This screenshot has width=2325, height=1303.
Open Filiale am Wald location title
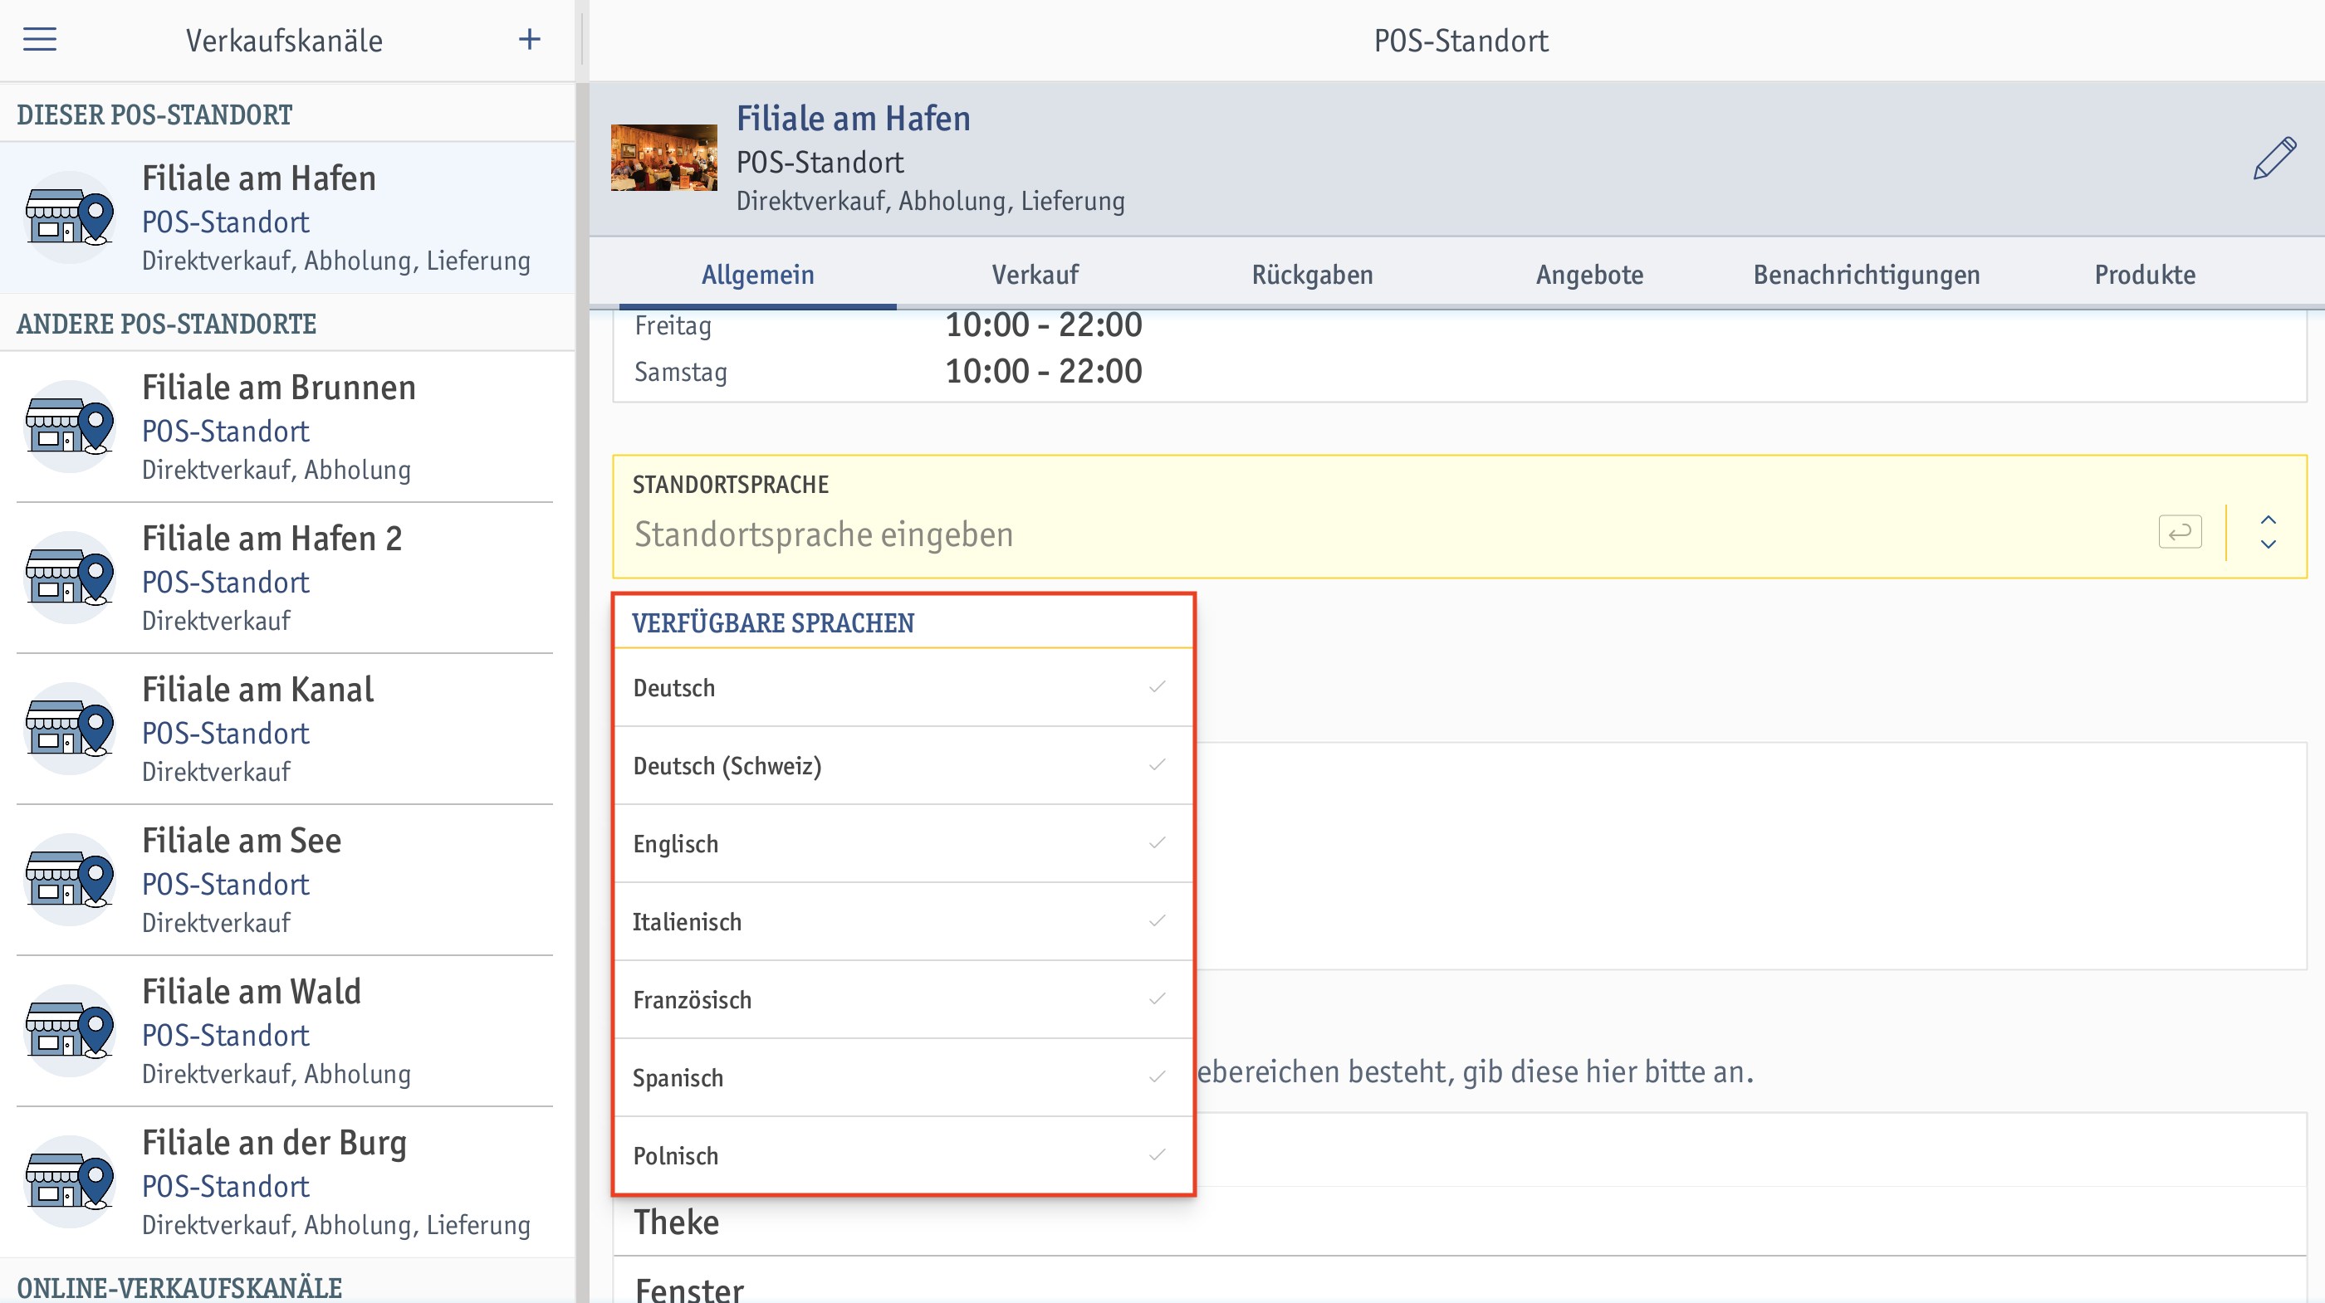coord(252,991)
